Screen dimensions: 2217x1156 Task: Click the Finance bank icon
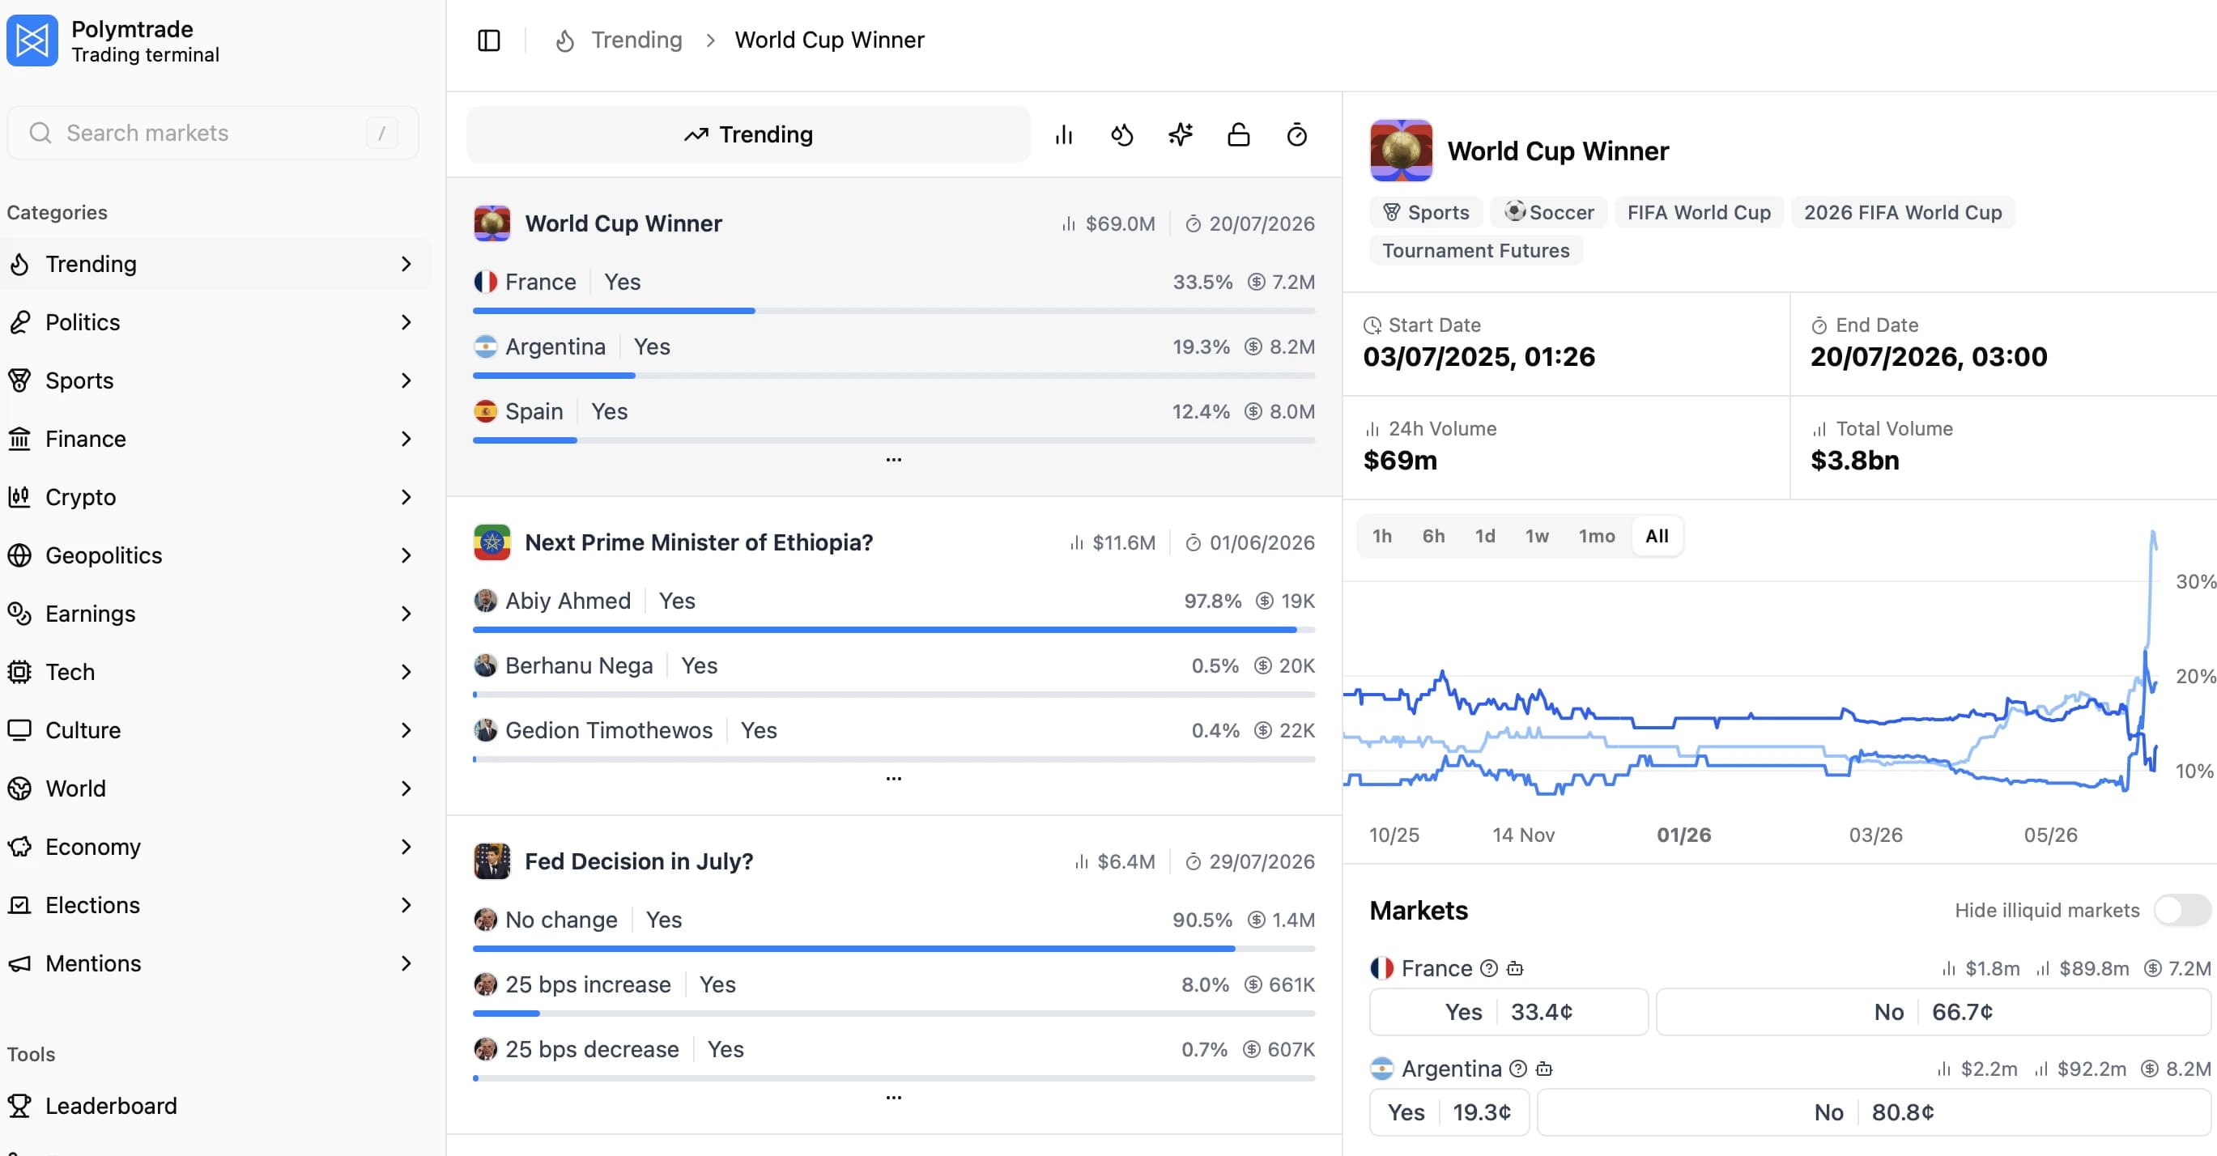tap(19, 439)
